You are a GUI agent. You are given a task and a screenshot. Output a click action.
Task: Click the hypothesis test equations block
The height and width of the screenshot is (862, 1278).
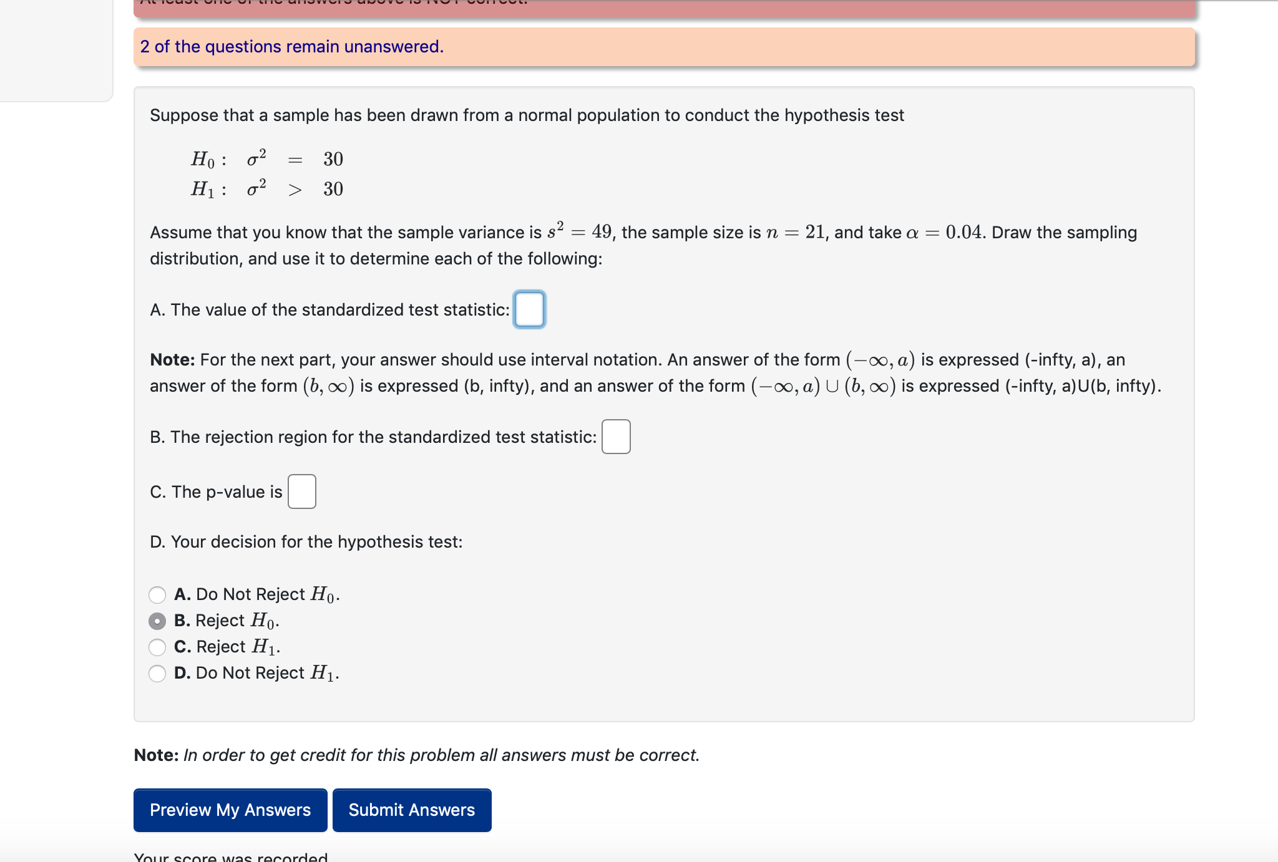(267, 173)
